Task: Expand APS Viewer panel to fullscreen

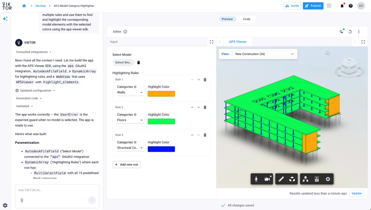Action: click(363, 42)
